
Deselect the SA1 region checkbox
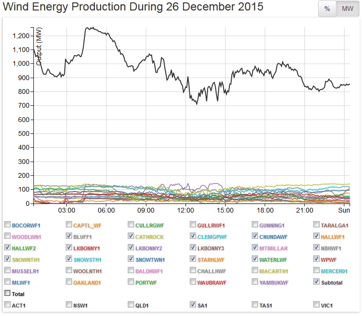pyautogui.click(x=193, y=305)
